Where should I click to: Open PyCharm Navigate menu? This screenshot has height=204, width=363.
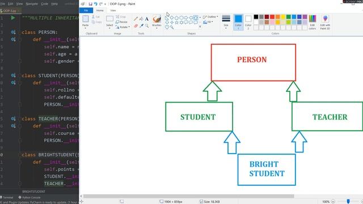click(32, 4)
